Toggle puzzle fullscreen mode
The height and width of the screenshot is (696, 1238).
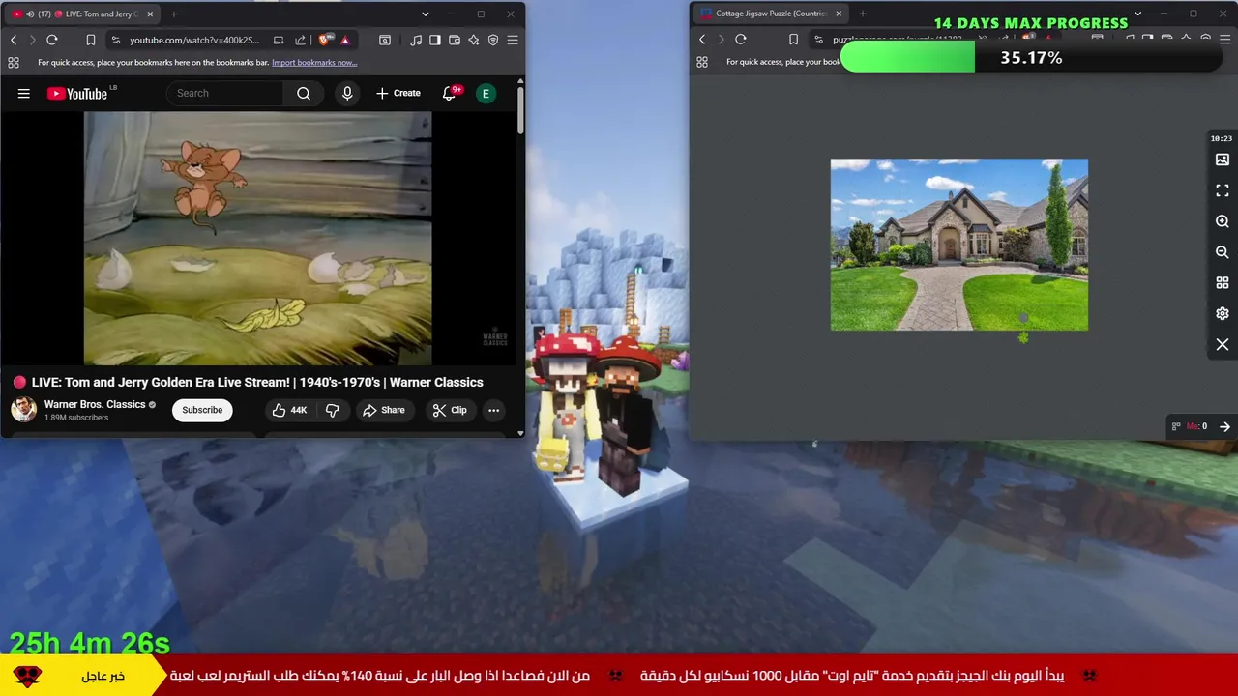1223,190
